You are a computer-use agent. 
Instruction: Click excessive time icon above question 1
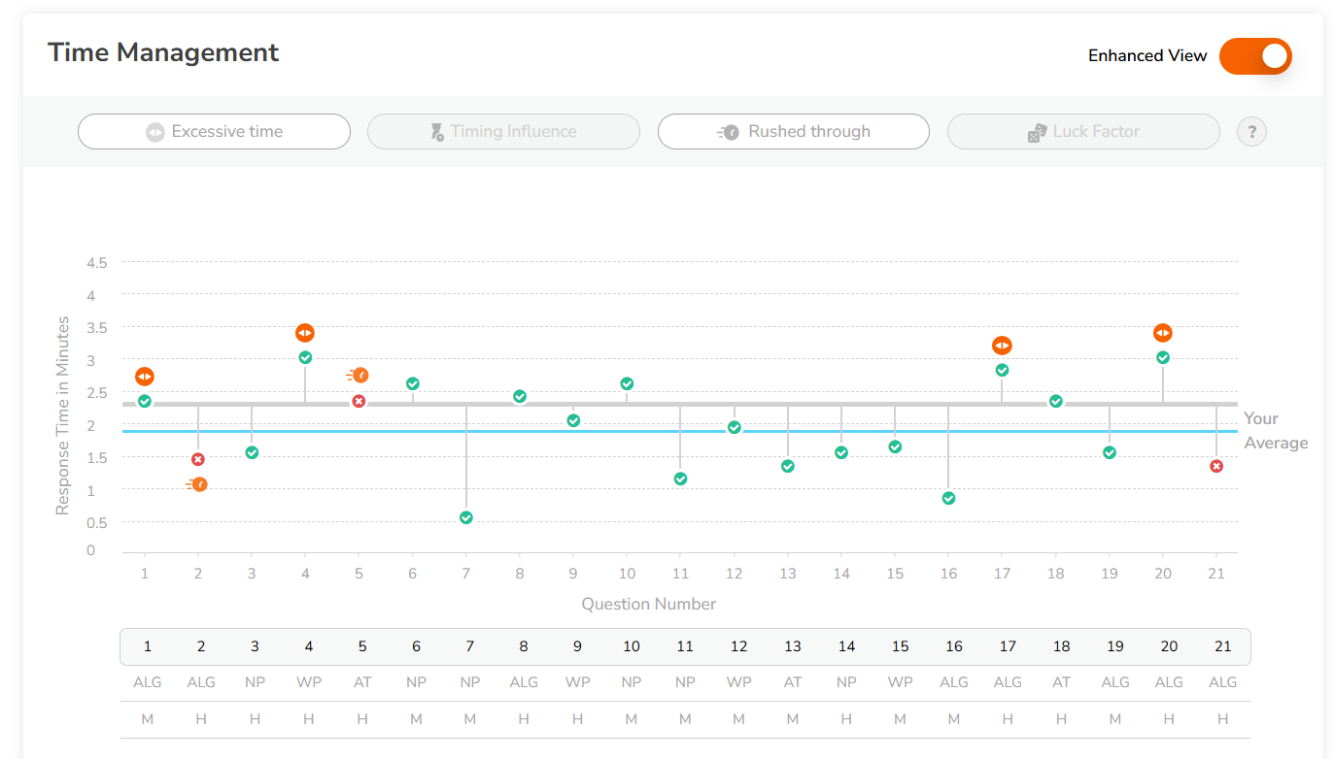pyautogui.click(x=145, y=377)
